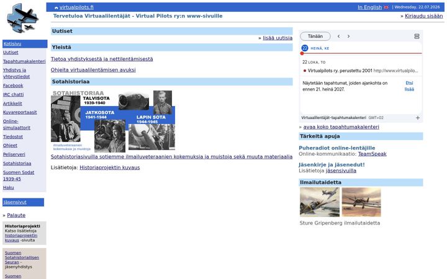The image size is (447, 279).
Task: Open Historiaprojektin kuvaus link under Lisätietoja
Action: (110, 167)
